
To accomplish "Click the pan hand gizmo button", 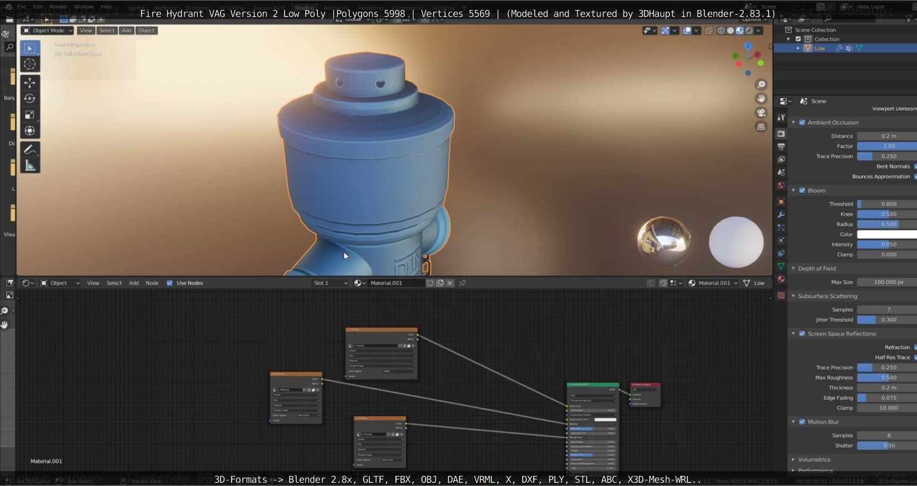I will (x=761, y=99).
